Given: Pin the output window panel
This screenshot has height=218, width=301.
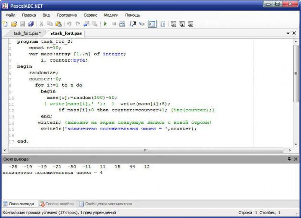Looking at the screenshot, I should 289,159.
